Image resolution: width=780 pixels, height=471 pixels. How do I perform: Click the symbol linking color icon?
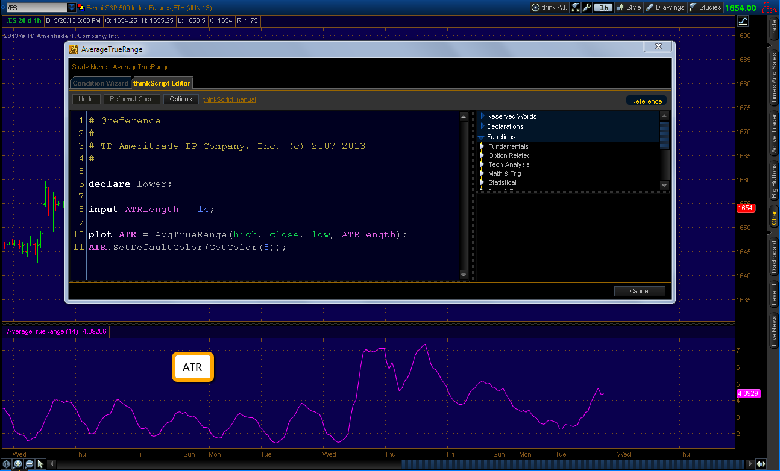[80, 7]
